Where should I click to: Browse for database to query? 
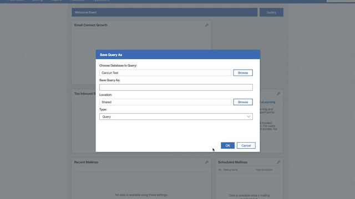pos(243,72)
